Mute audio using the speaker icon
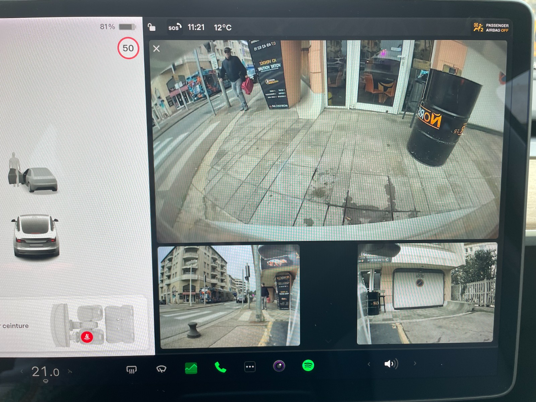The image size is (536, 402). click(391, 364)
